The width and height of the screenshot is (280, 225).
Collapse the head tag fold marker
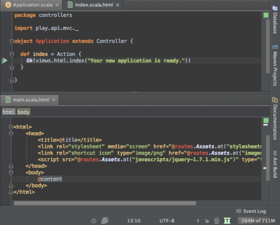tap(11, 134)
